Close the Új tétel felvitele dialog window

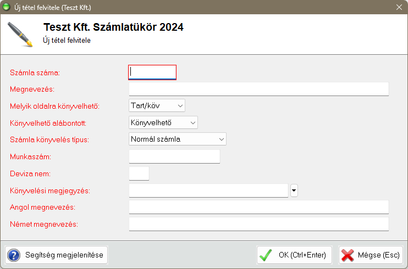[399, 7]
